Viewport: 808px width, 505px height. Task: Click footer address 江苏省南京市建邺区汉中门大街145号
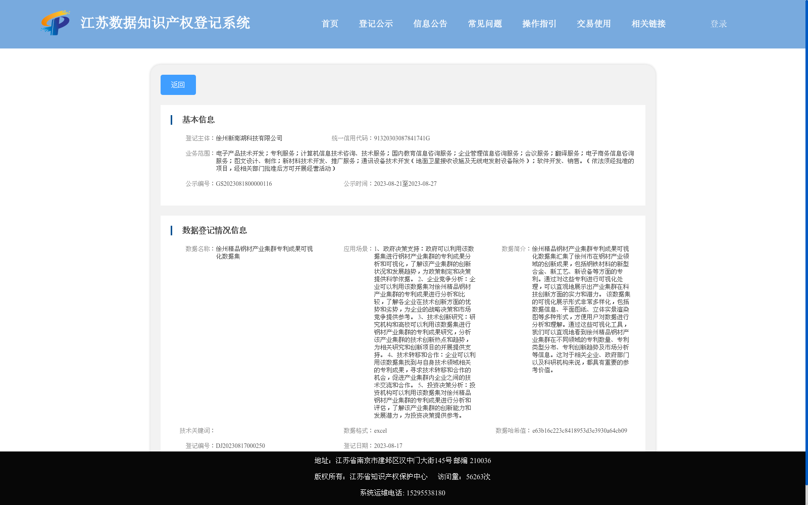click(393, 461)
